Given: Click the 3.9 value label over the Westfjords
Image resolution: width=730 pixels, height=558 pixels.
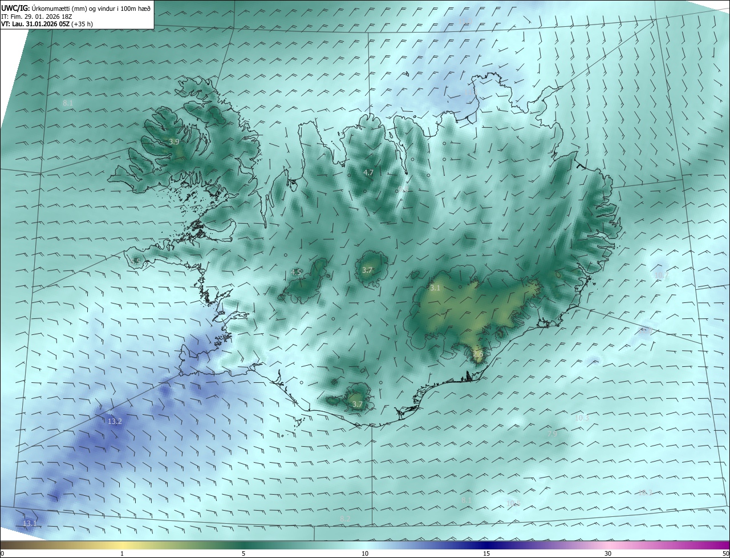Looking at the screenshot, I should [x=175, y=141].
